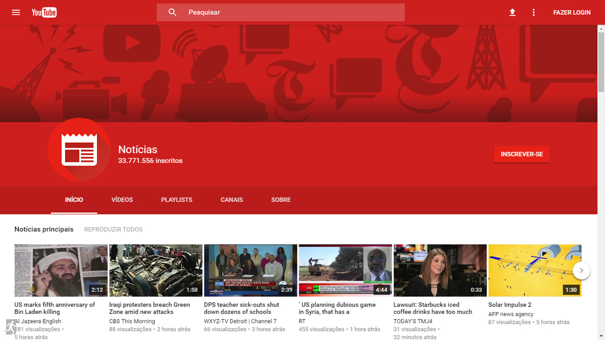The width and height of the screenshot is (605, 340).
Task: Click FAZER LOGIN to sign in
Action: (572, 13)
